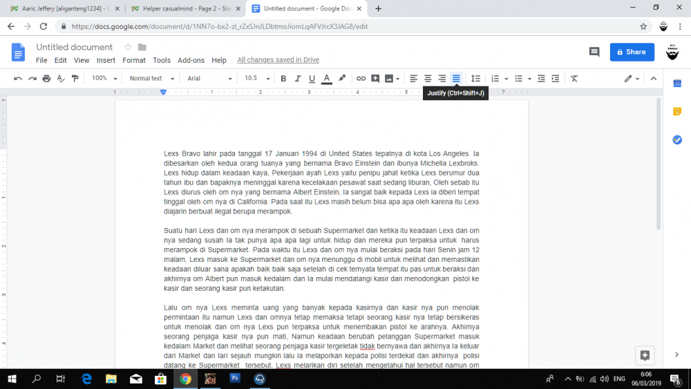Reload the page in Chrome
Viewport: 691px width, 389px height.
[x=43, y=26]
